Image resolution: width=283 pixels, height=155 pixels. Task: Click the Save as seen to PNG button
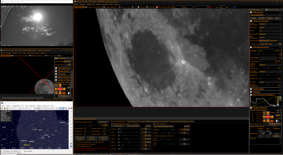[80, 138]
